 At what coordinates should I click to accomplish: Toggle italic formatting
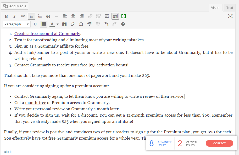tap(15, 16)
